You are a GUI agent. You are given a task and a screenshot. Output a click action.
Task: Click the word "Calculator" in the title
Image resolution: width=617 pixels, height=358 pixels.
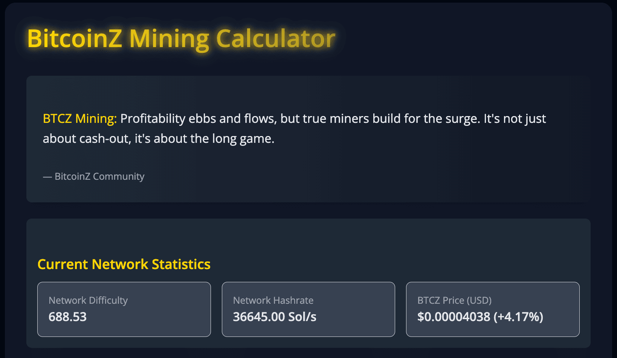coord(276,39)
